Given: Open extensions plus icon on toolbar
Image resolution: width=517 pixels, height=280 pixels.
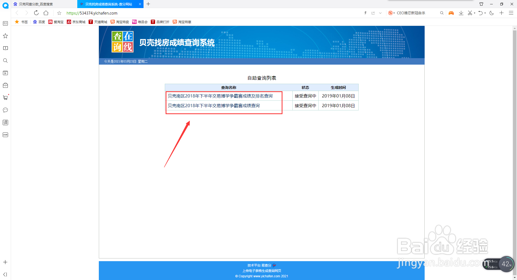Looking at the screenshot, I should 501,13.
